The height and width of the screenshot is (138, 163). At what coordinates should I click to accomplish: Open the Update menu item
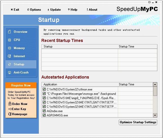click(x=54, y=10)
